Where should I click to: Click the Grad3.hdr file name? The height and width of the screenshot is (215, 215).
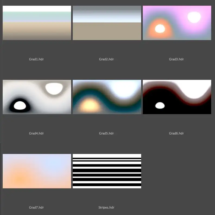(176, 59)
